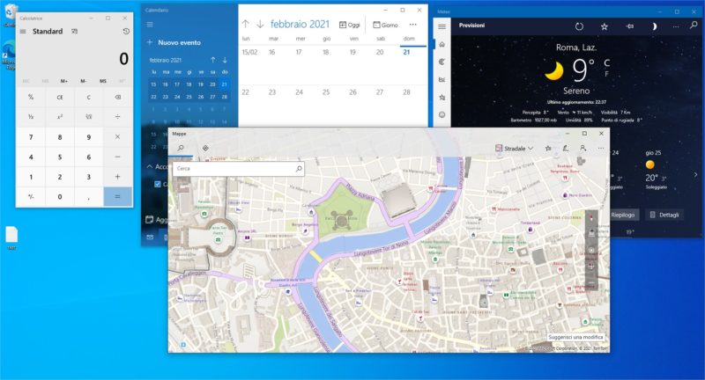Click the x squared key in Calculator
Viewport: 705px width, 380px height.
tap(60, 117)
